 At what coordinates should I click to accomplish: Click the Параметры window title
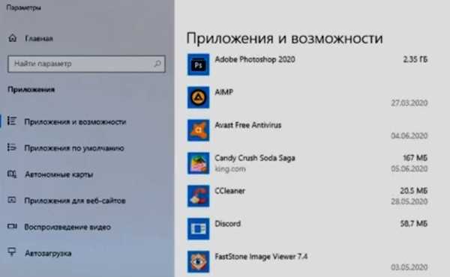pos(23,7)
